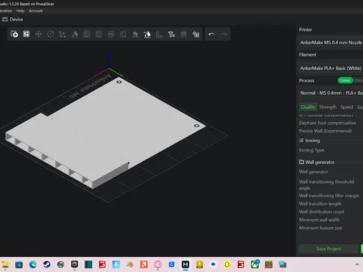Open the Text shape tool

[171, 34]
